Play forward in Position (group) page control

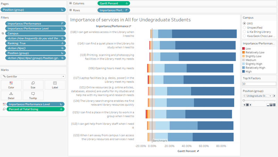click(251, 105)
